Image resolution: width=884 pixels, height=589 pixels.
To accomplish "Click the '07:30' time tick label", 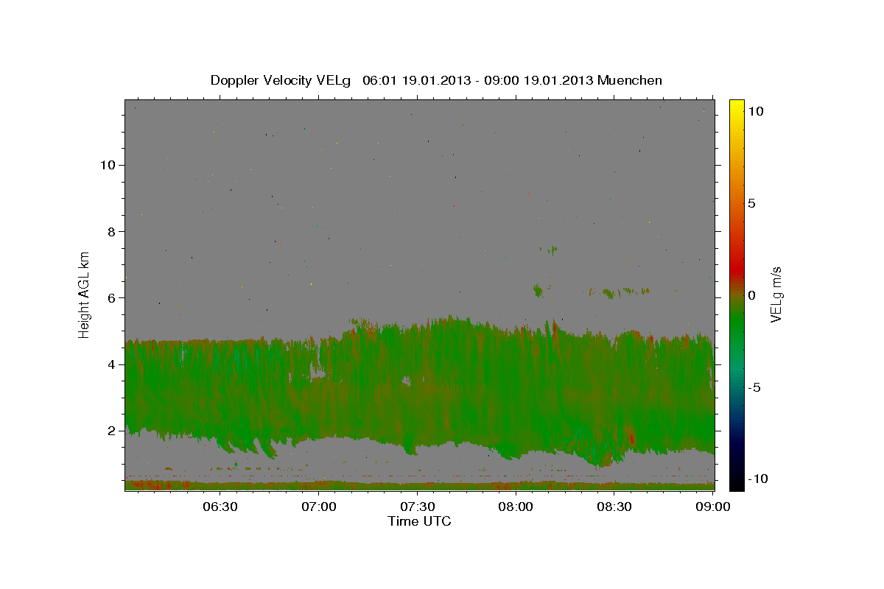I will pos(418,507).
